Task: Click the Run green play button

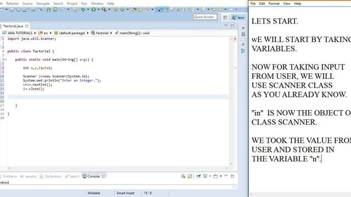Action: click(94, 10)
